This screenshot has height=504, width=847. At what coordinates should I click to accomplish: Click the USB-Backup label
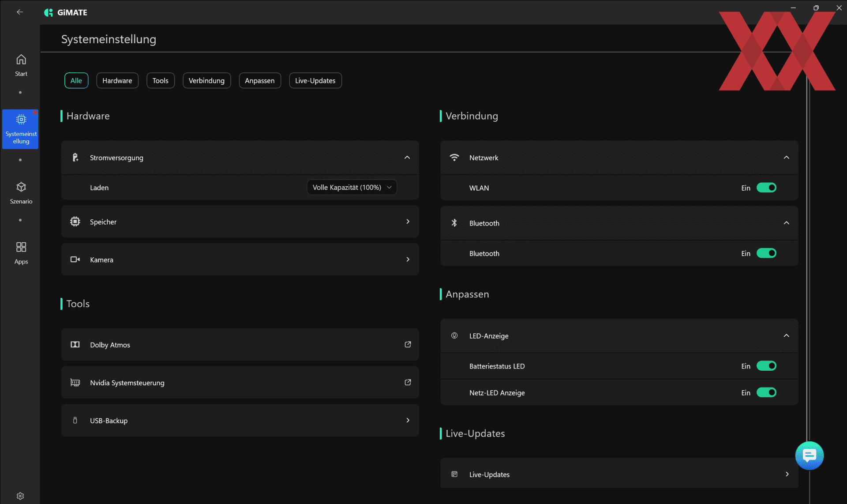click(x=109, y=421)
